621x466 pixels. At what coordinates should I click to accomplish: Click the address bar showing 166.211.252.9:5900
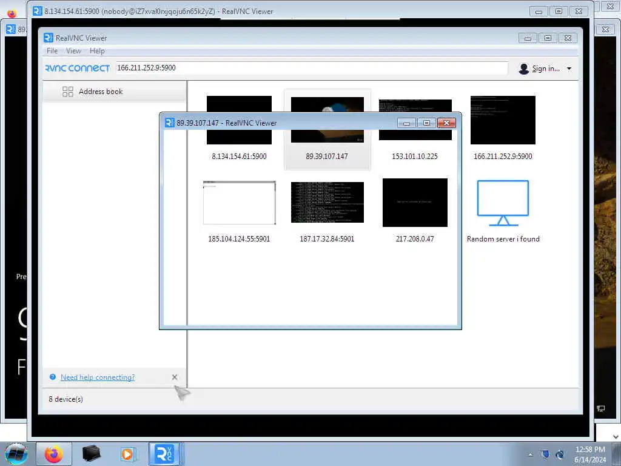pos(311,68)
